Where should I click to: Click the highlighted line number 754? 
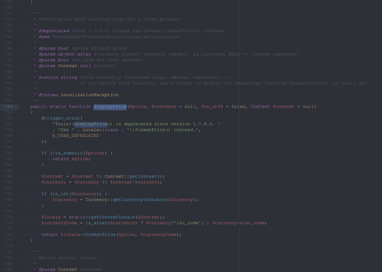click(9, 107)
